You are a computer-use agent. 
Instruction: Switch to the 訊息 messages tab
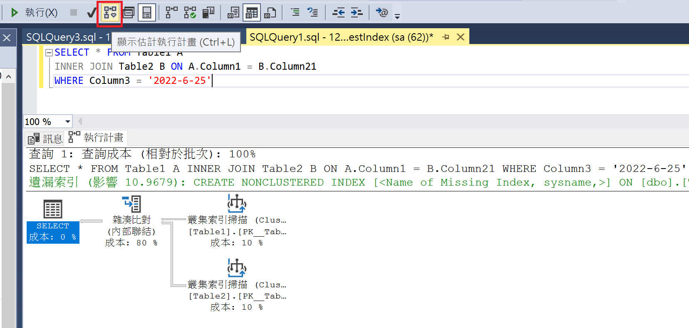pos(45,139)
